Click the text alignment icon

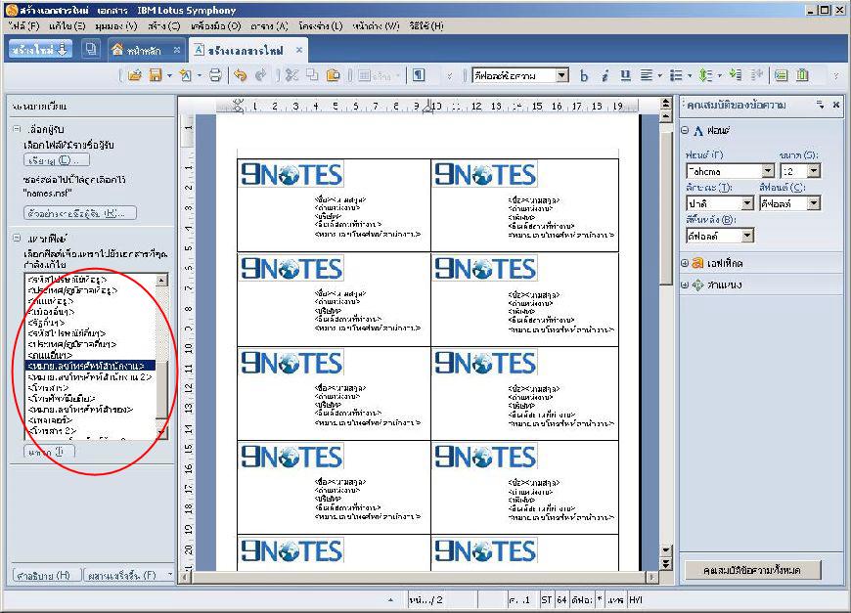tap(646, 75)
